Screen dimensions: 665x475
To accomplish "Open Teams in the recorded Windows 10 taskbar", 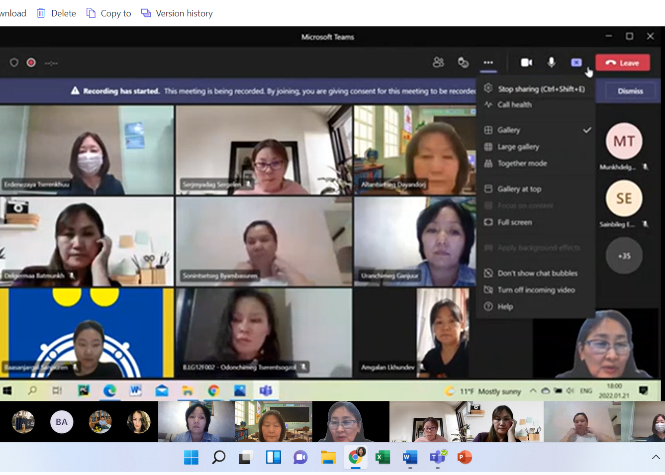I will coord(266,391).
